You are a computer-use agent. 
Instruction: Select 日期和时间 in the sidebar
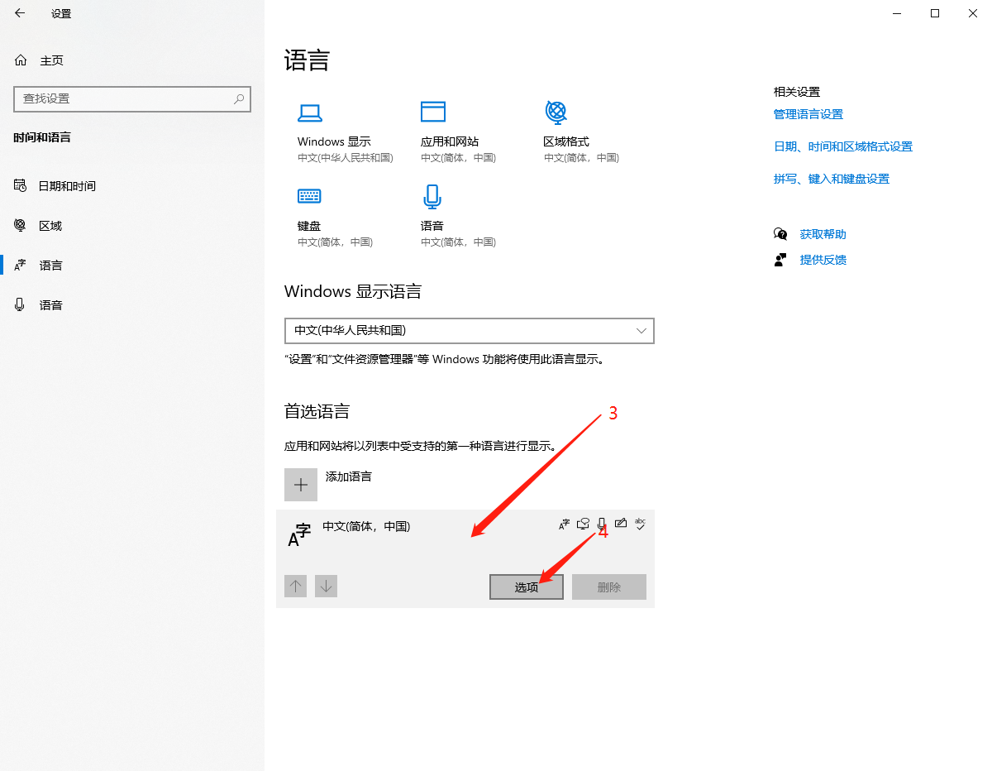pos(66,185)
